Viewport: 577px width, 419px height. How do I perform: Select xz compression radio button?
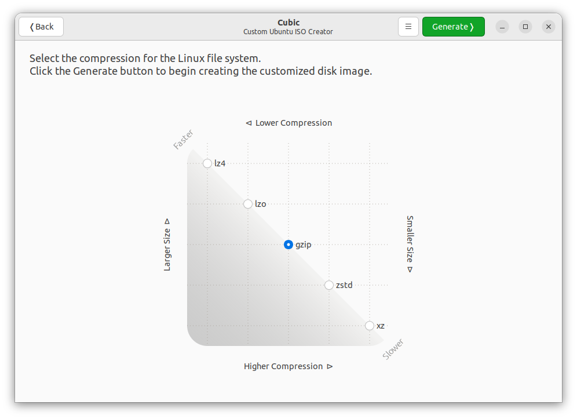(x=370, y=326)
